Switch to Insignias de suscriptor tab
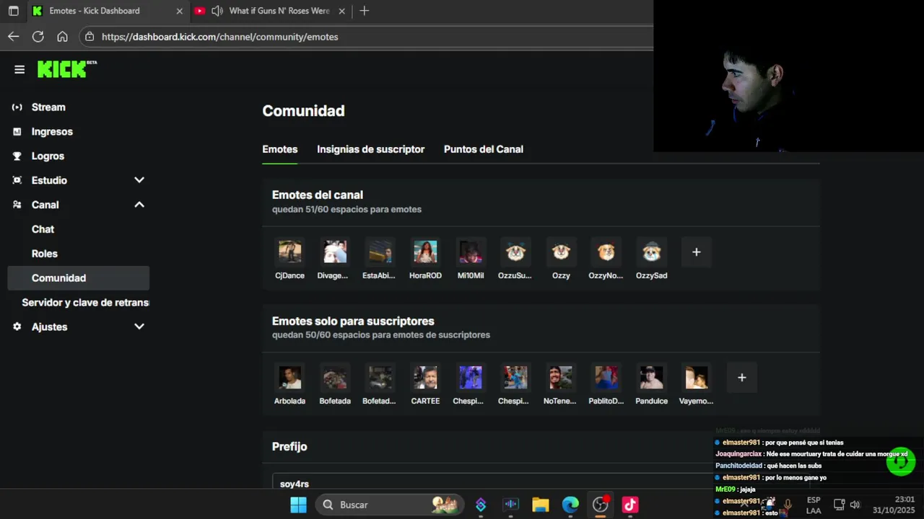The width and height of the screenshot is (924, 519). tap(370, 149)
